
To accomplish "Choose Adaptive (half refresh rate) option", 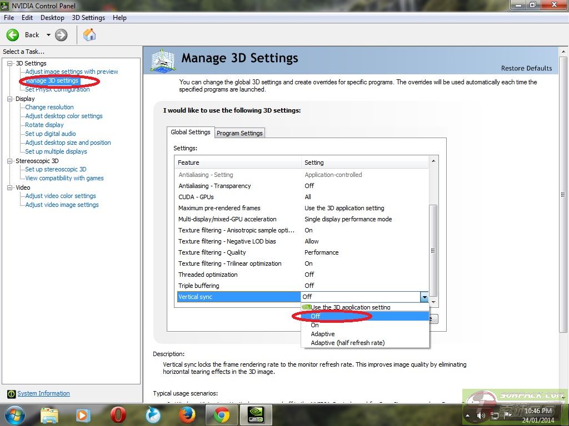I will [347, 343].
